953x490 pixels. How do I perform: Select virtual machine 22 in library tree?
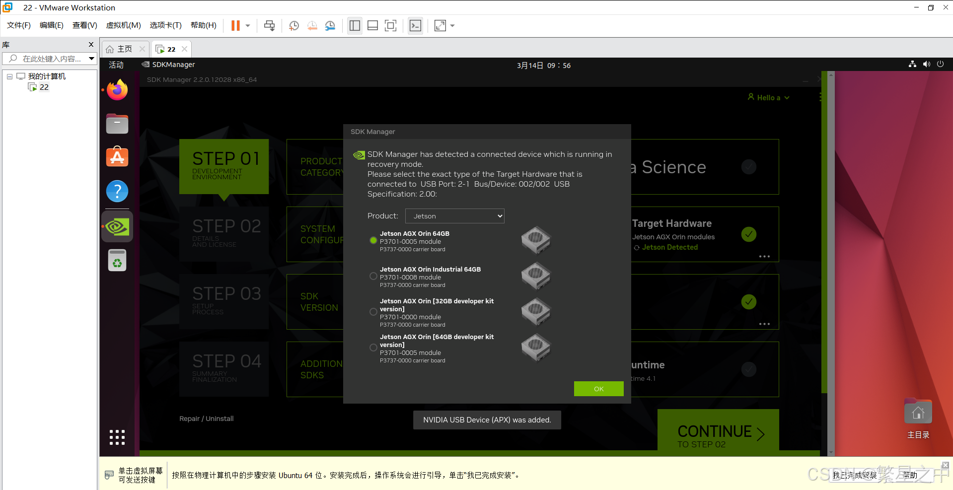point(39,87)
